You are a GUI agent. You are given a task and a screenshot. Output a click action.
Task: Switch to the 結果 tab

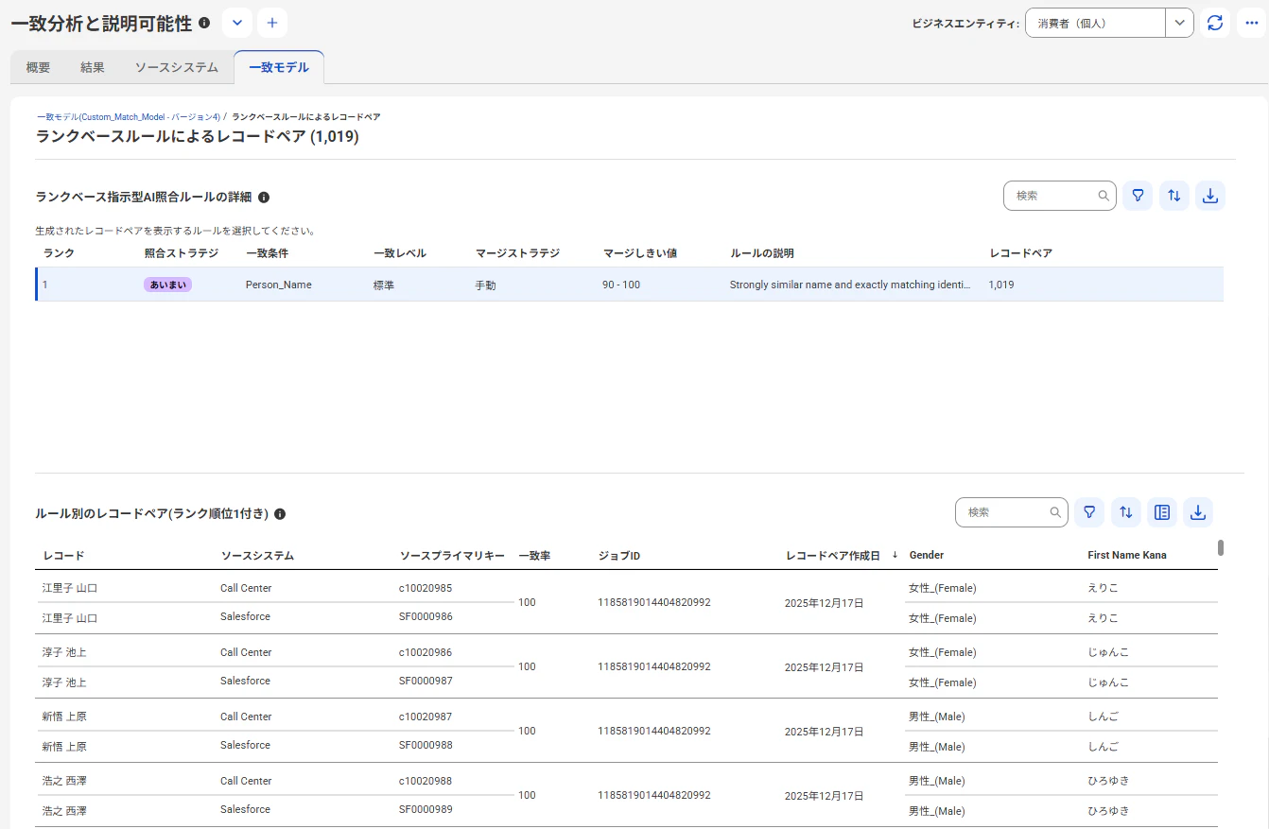[93, 68]
